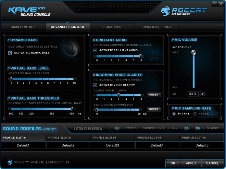Click the Settings Overview label
The width and height of the screenshot is (226, 169).
(88, 128)
